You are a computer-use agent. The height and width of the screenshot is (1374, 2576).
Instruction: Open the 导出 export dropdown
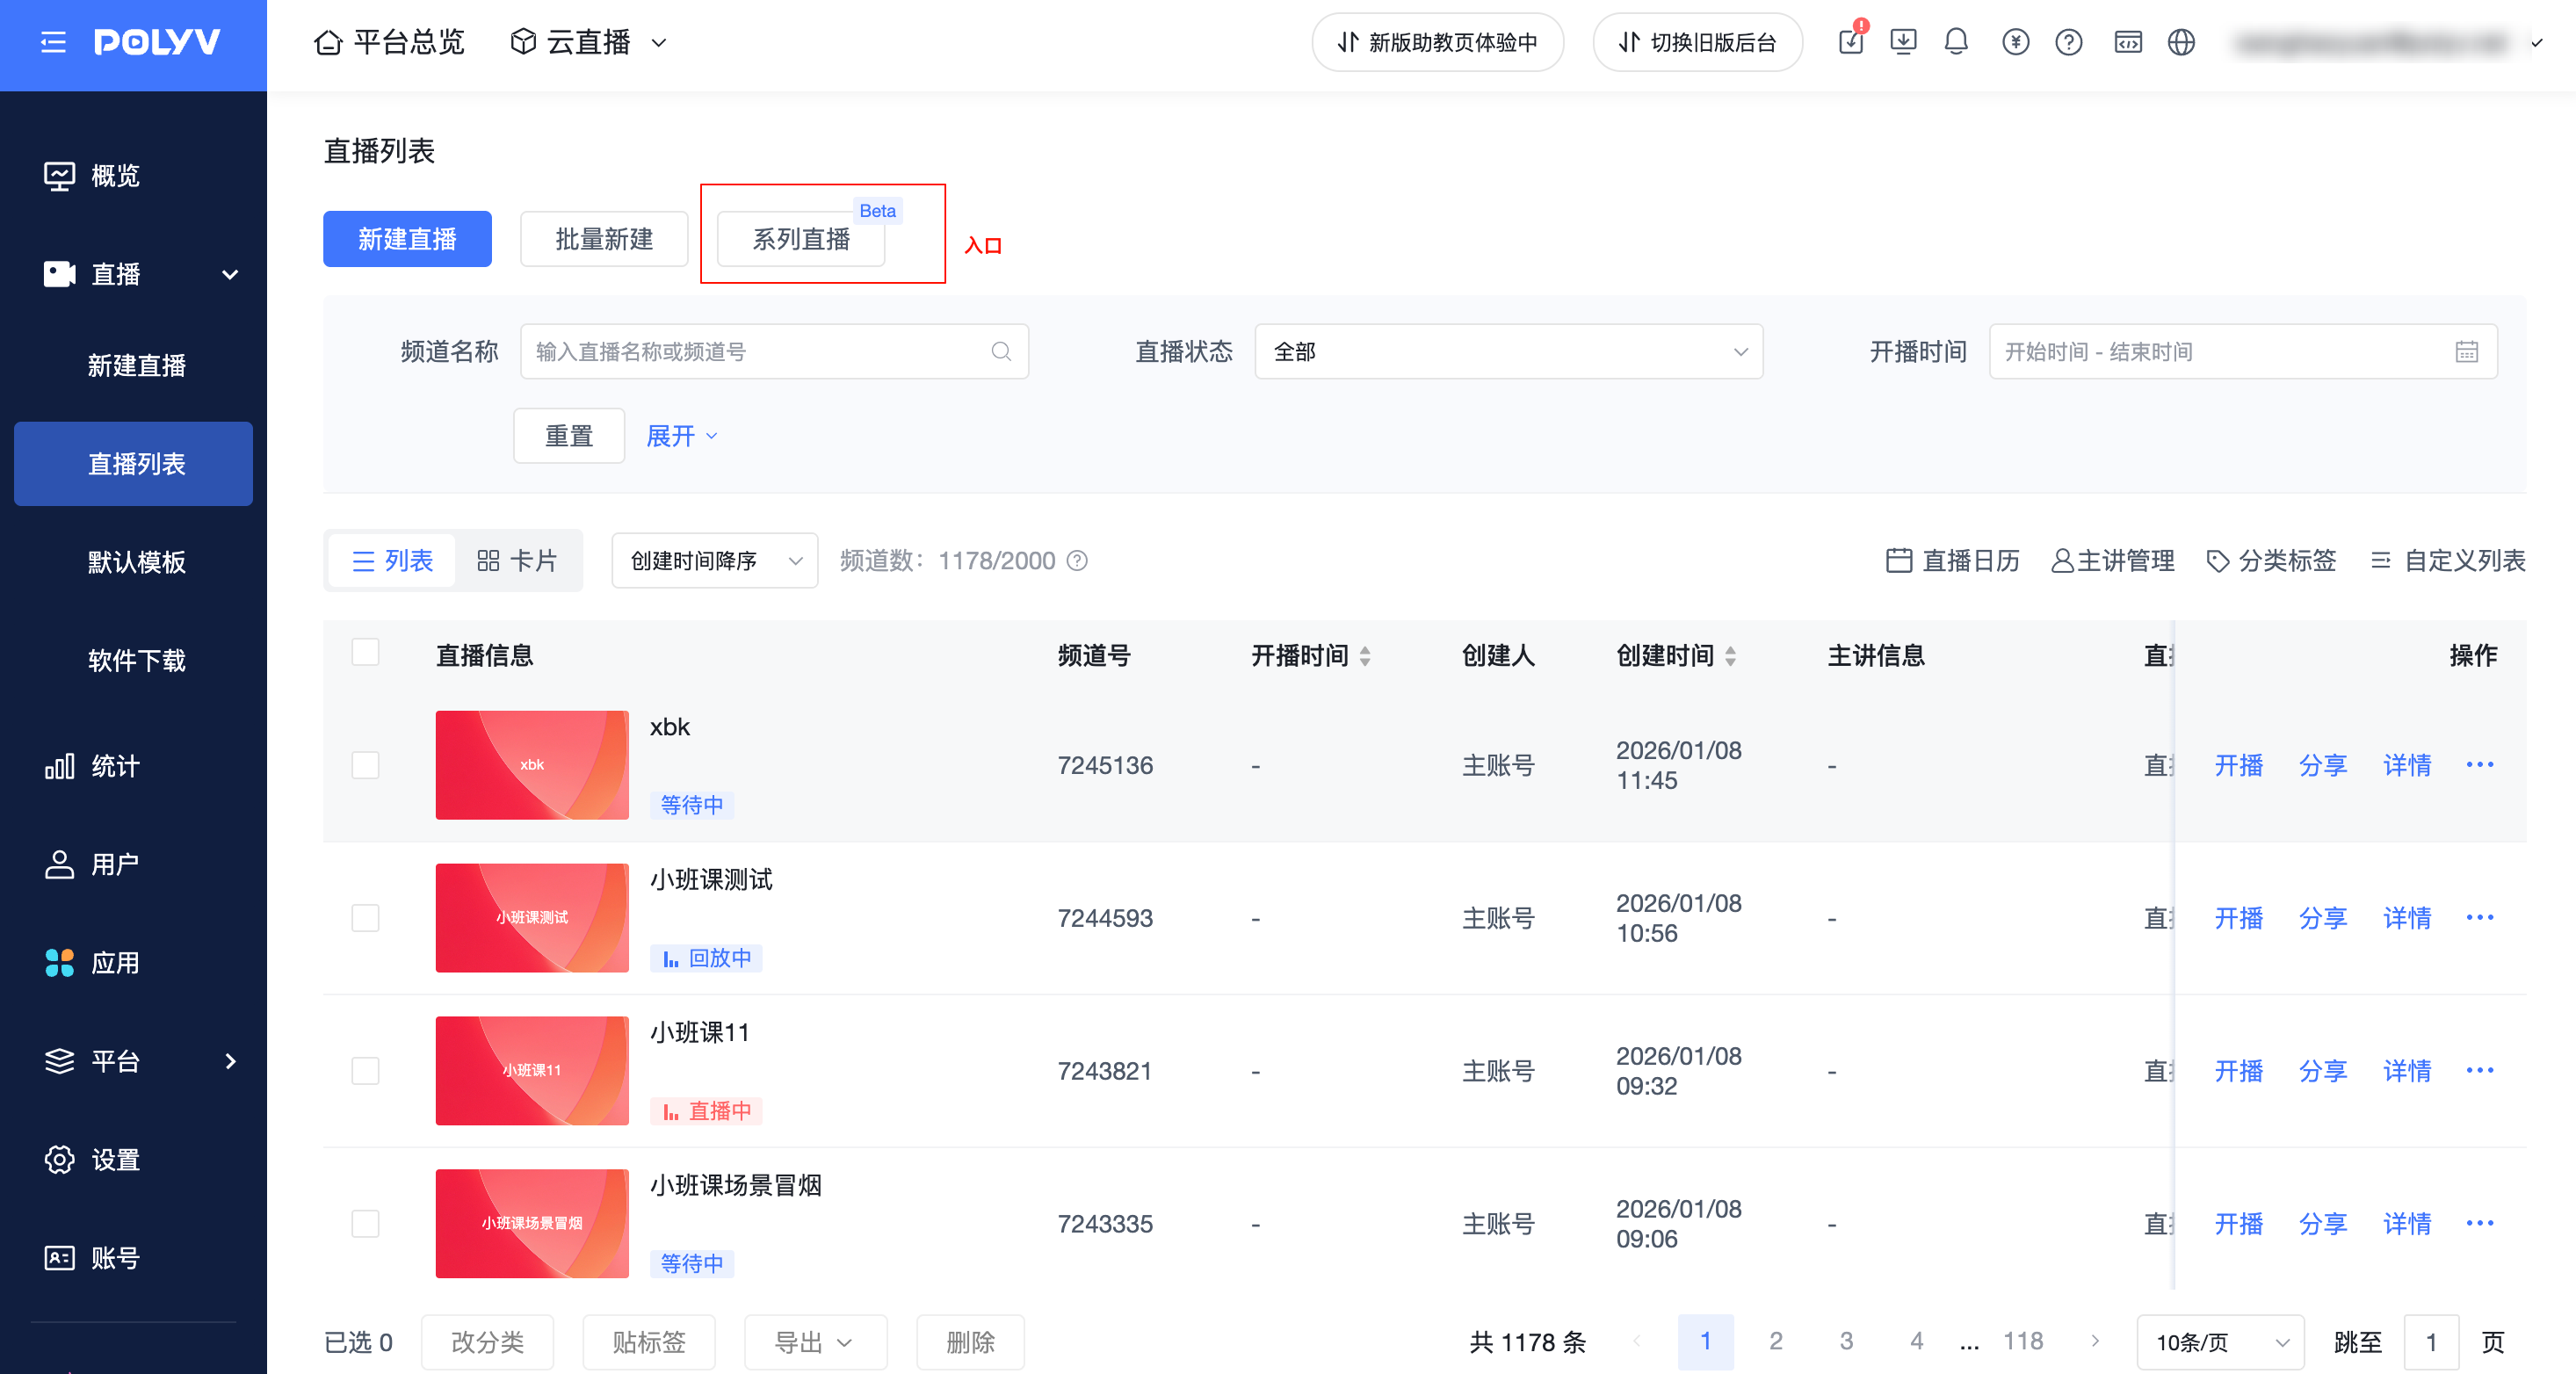pyautogui.click(x=815, y=1342)
